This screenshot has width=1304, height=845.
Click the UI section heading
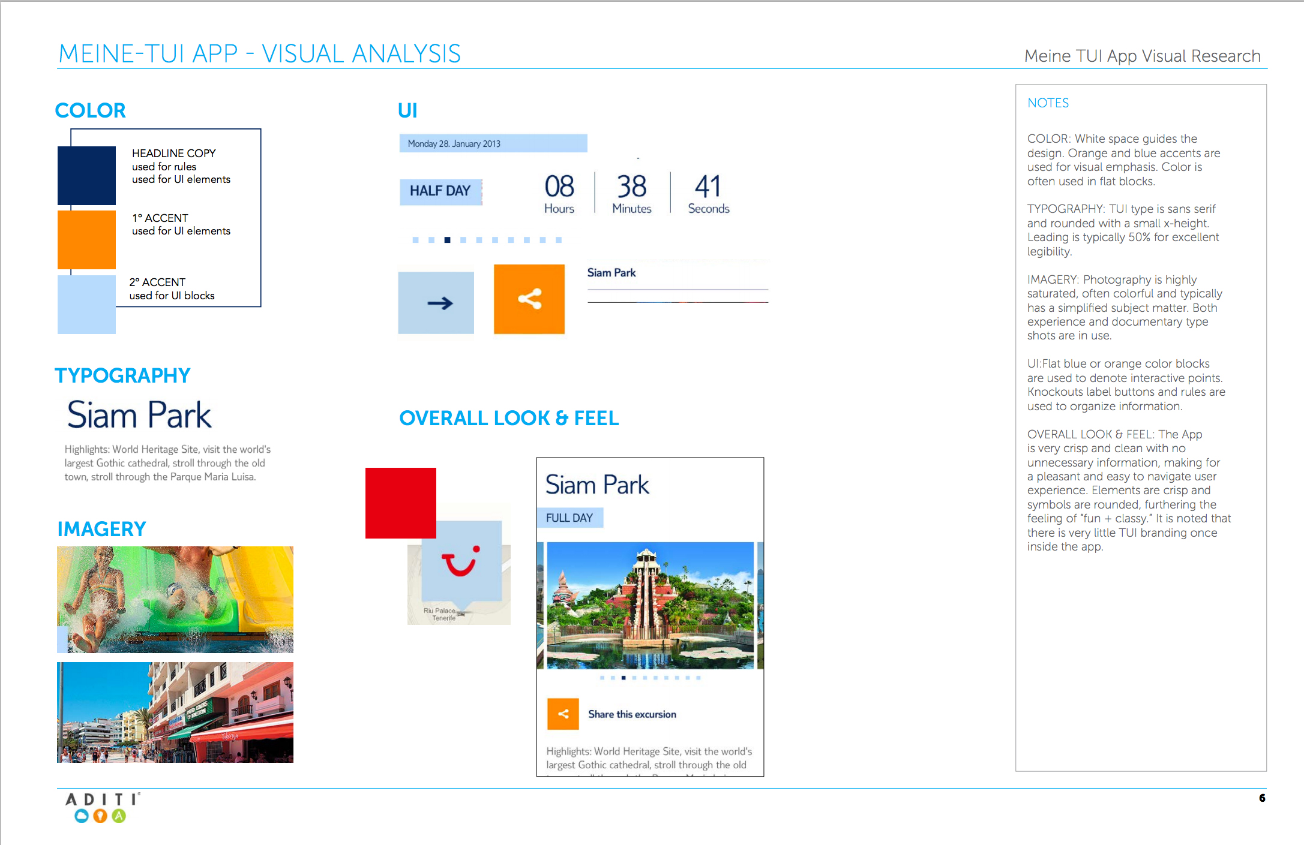[x=407, y=110]
